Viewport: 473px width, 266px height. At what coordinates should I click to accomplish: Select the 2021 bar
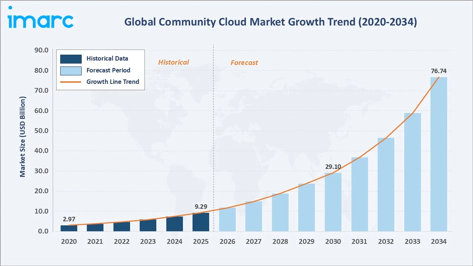[95, 228]
